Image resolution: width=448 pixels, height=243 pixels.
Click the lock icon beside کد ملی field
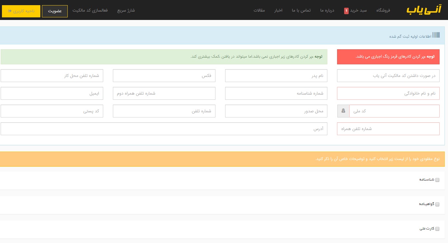(x=343, y=111)
